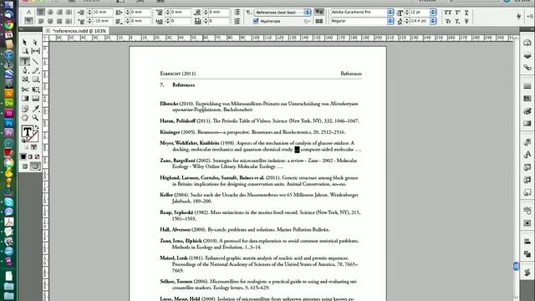The width and height of the screenshot is (535, 301).
Task: Toggle Strikethrough formatting button
Action: click(x=466, y=21)
